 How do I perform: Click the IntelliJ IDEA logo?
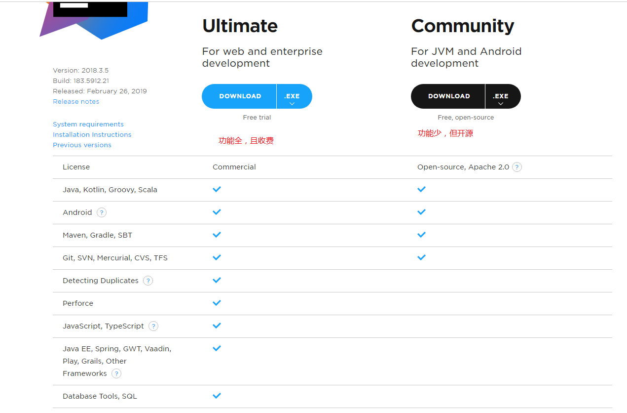pos(94,20)
